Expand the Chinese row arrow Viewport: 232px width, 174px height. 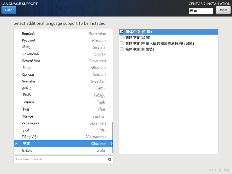click(x=111, y=143)
